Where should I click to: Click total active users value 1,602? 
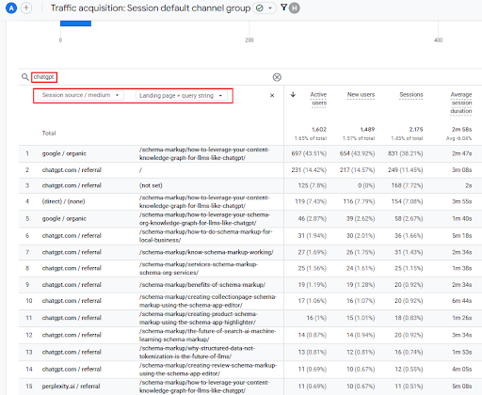tap(319, 130)
